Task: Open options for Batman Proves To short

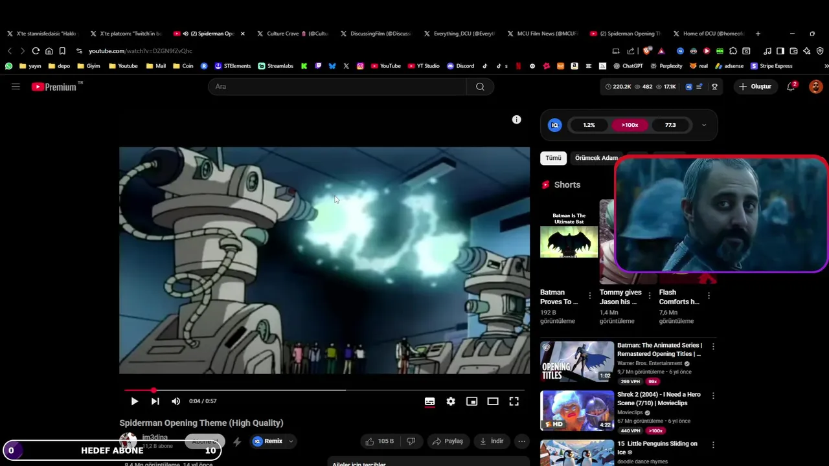Action: click(589, 296)
